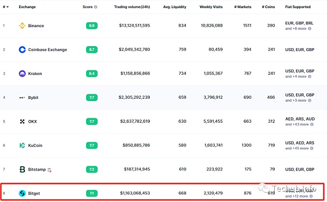Image resolution: width=327 pixels, height=202 pixels.
Task: Expand Kraken's 'and +4 more' fiat list
Action: coord(296,77)
